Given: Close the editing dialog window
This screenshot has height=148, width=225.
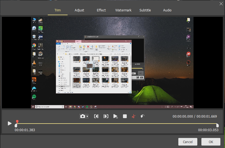Looking at the screenshot, I should point(221,4).
